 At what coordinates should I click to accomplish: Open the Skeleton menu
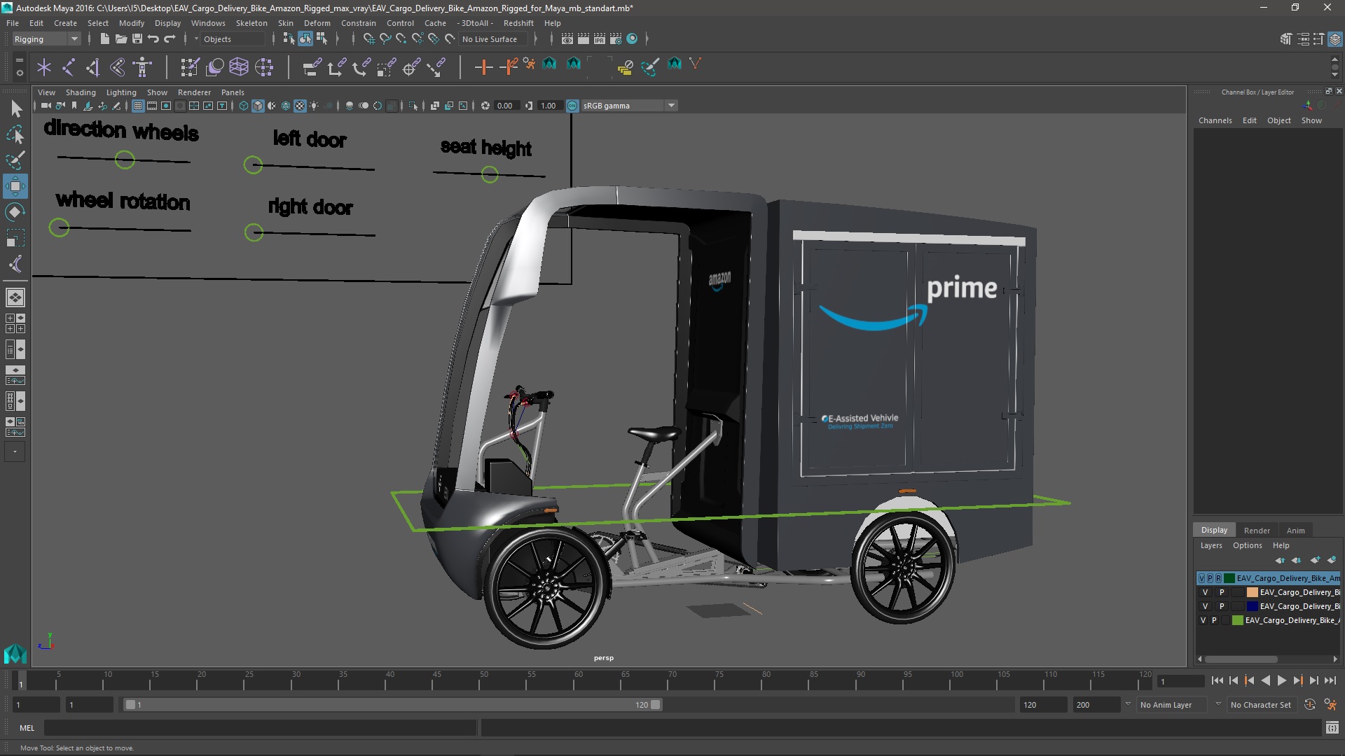tap(251, 23)
